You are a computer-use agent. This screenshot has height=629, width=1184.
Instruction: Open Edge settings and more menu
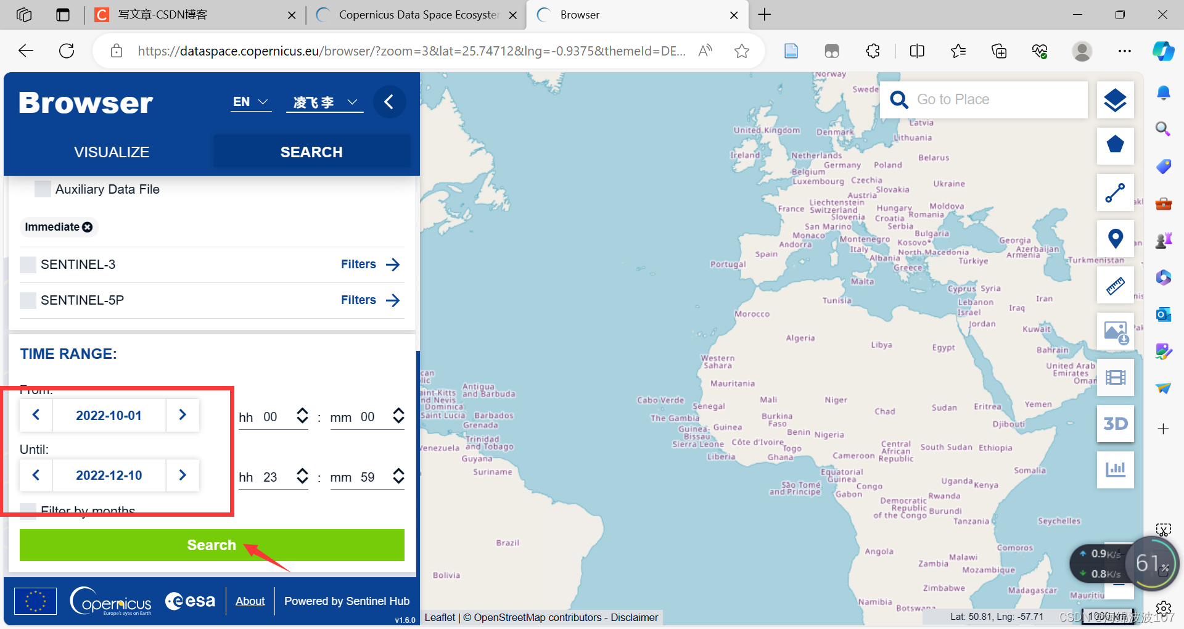[x=1125, y=51]
